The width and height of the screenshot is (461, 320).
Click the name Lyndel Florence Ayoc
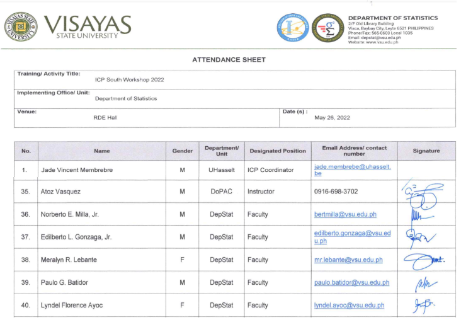(x=72, y=306)
